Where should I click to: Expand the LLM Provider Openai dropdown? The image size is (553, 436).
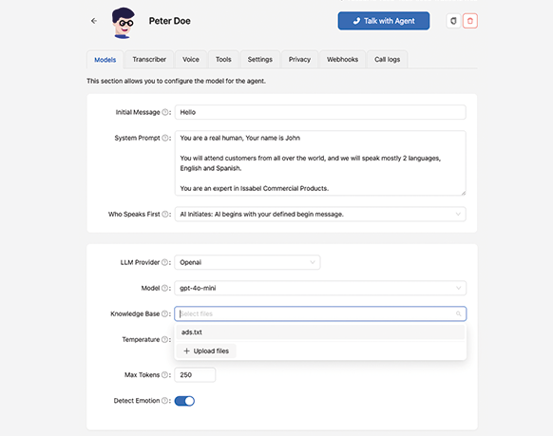click(x=247, y=262)
